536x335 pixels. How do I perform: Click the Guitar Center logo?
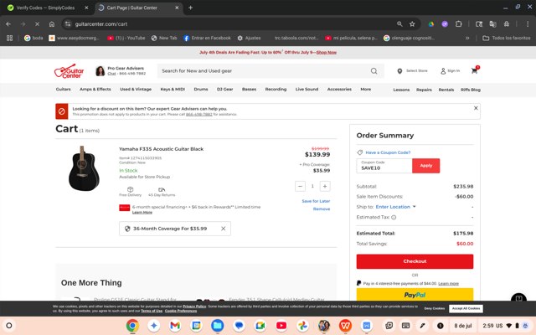(x=69, y=71)
